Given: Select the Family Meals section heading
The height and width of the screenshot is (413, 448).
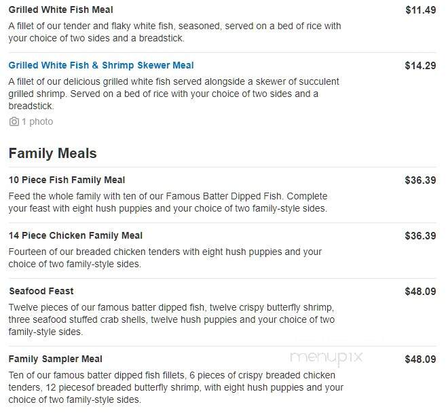Looking at the screenshot, I should 53,153.
